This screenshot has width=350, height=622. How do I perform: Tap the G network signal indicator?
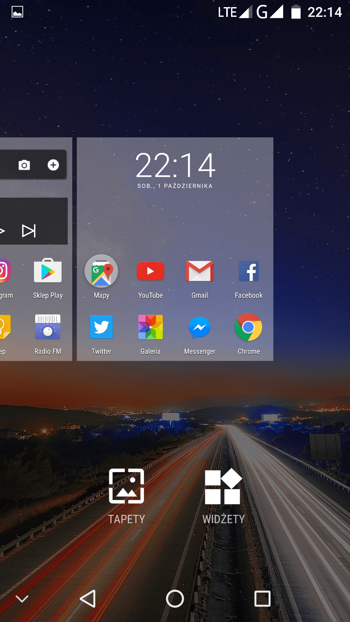tap(270, 12)
